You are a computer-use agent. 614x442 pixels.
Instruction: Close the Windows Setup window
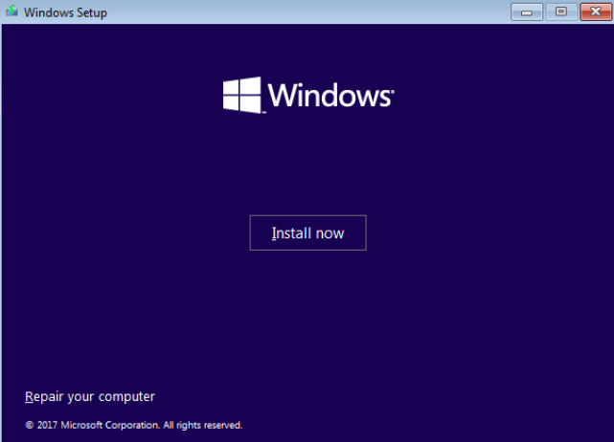point(594,12)
